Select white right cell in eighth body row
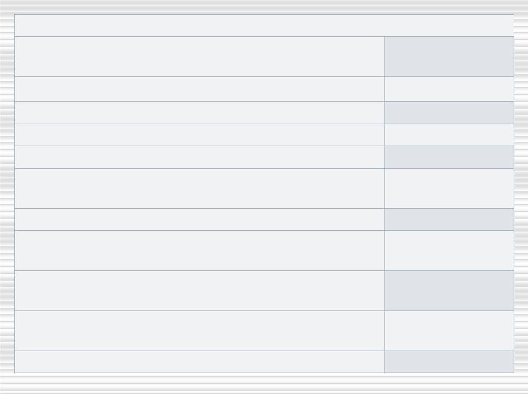Screen dimensions: 528x394 click(x=449, y=251)
